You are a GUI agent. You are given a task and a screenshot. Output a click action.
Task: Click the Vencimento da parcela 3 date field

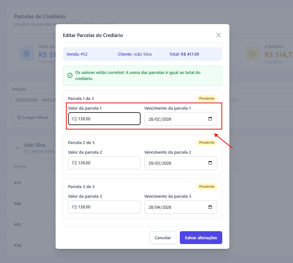click(174, 207)
